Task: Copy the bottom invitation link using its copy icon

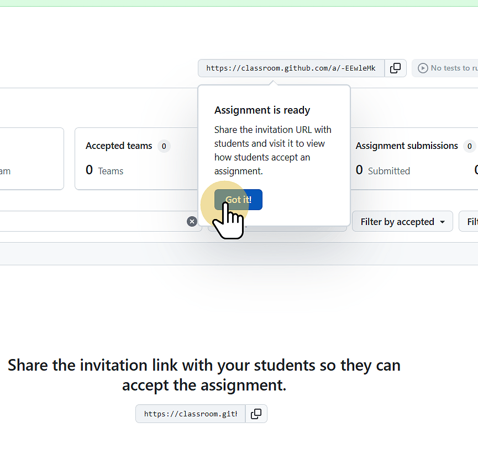Action: (x=256, y=414)
